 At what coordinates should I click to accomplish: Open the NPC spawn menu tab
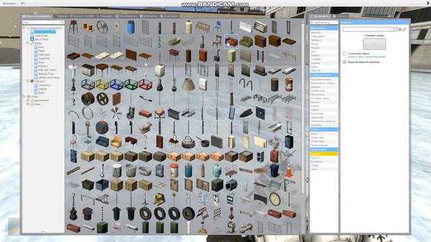[89, 16]
